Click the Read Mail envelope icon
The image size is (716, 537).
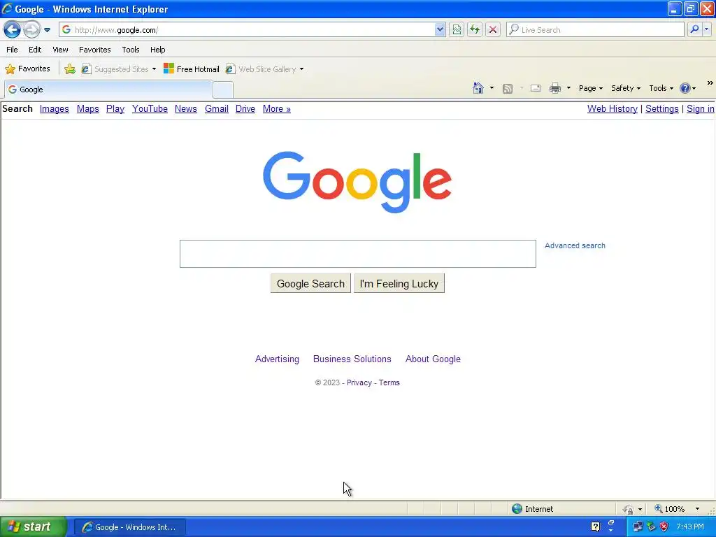click(536, 88)
